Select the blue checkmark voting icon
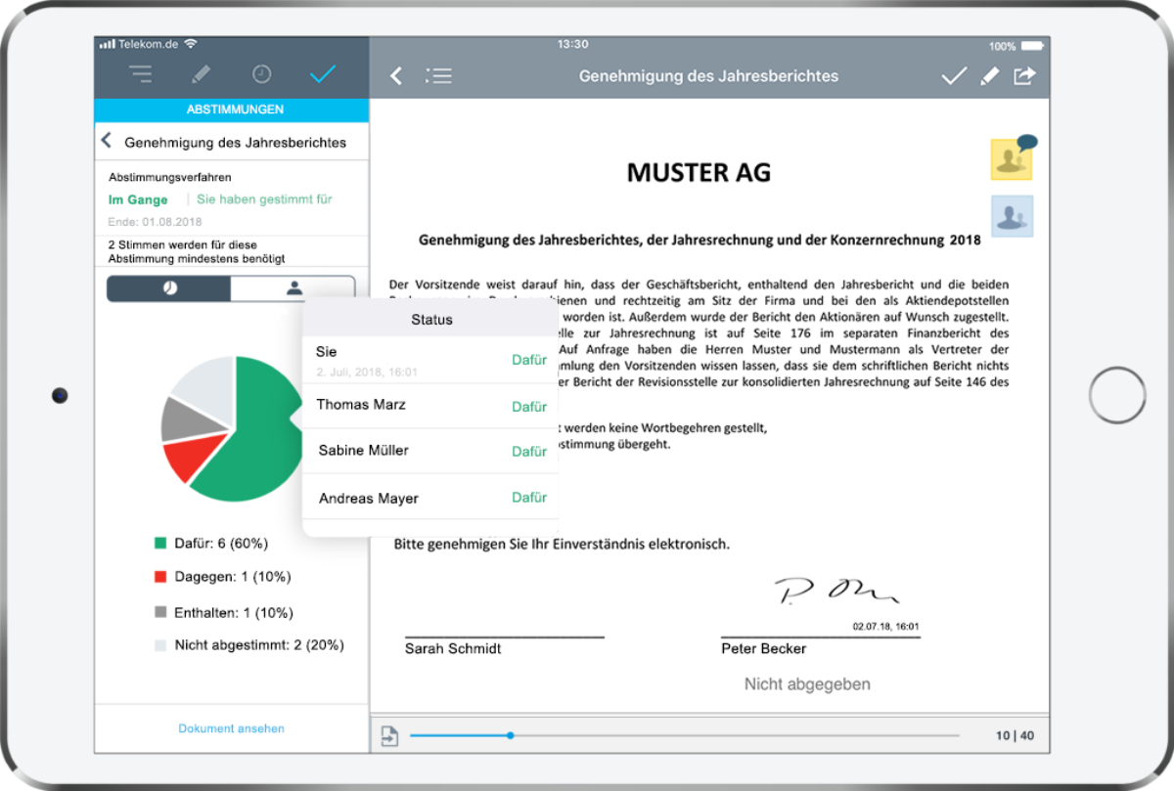1174x791 pixels. (322, 74)
